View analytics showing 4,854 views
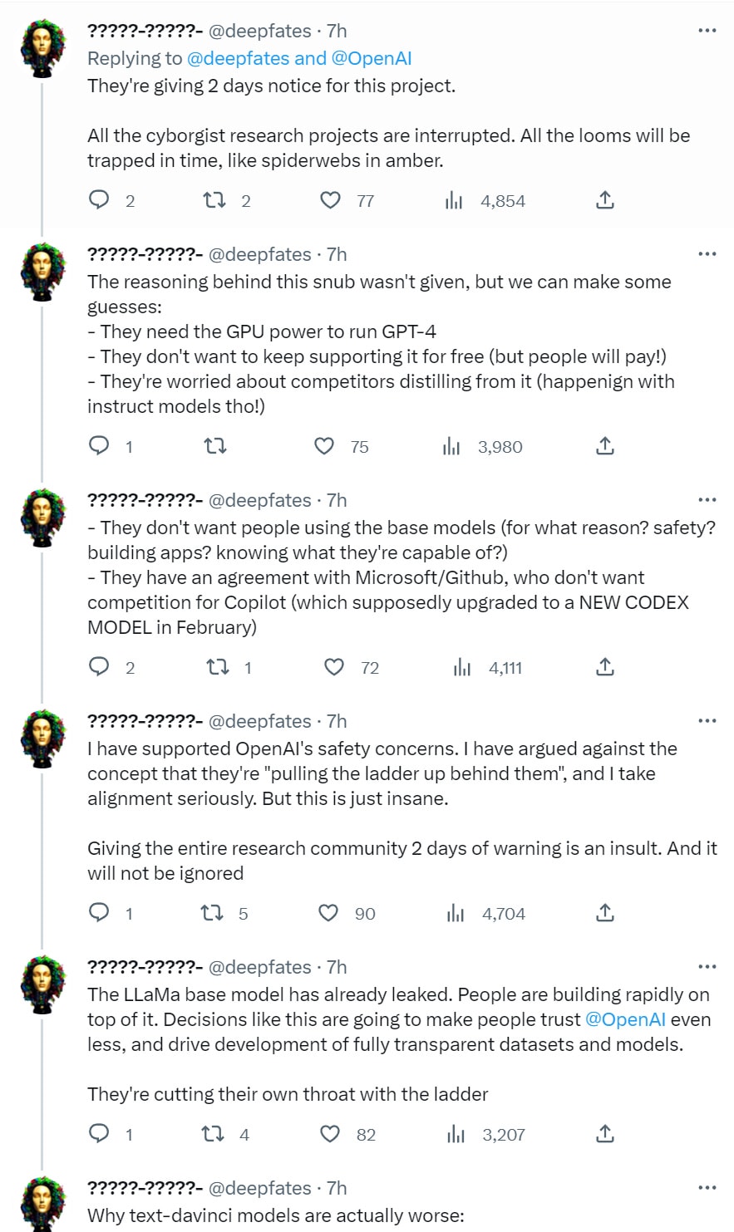The width and height of the screenshot is (734, 1232). coord(454,200)
